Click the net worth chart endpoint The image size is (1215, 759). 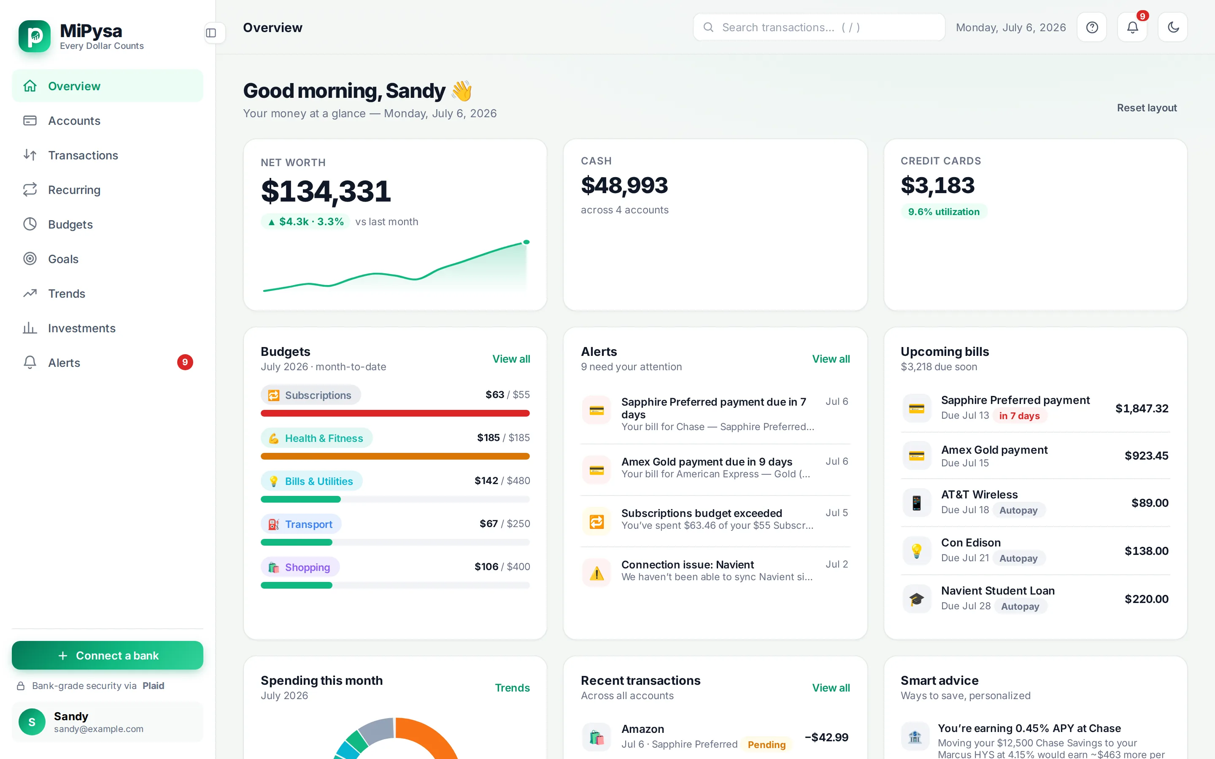pyautogui.click(x=526, y=242)
